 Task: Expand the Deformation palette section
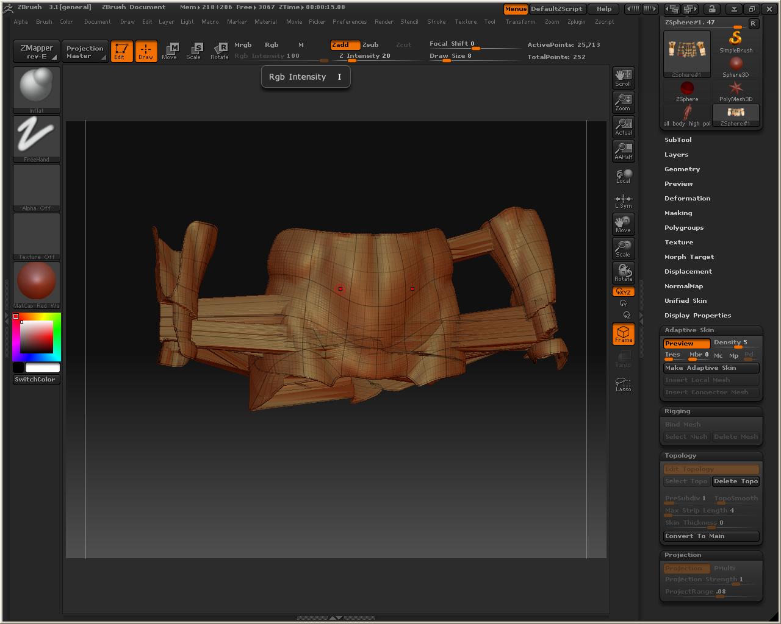(x=687, y=199)
